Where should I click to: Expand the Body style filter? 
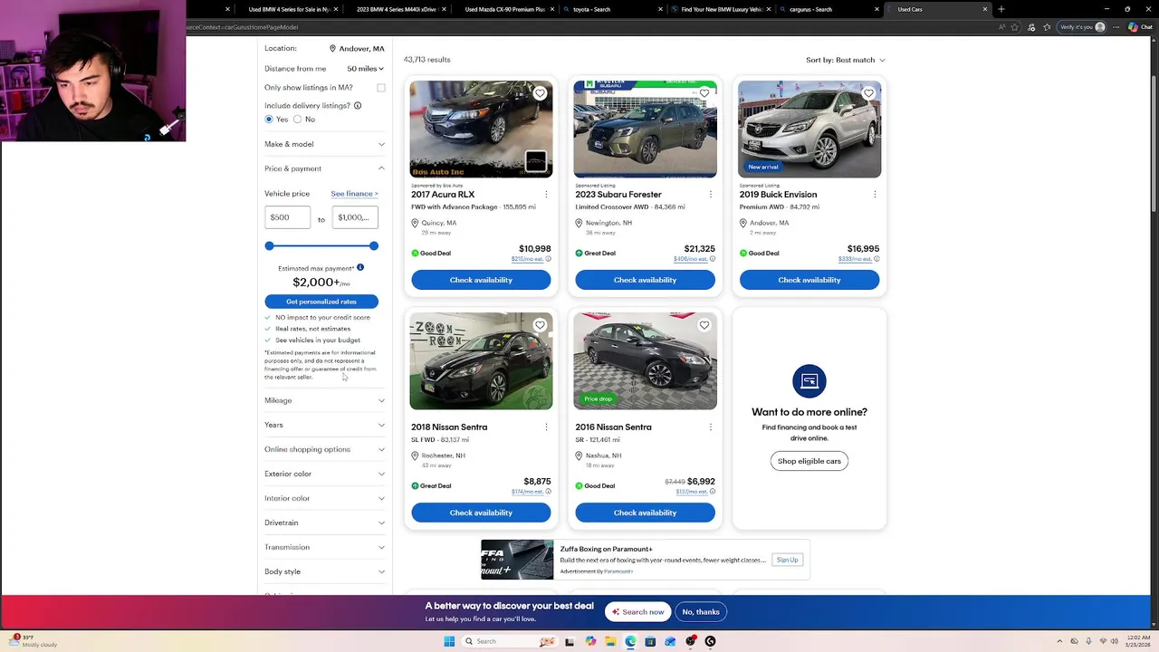324,571
